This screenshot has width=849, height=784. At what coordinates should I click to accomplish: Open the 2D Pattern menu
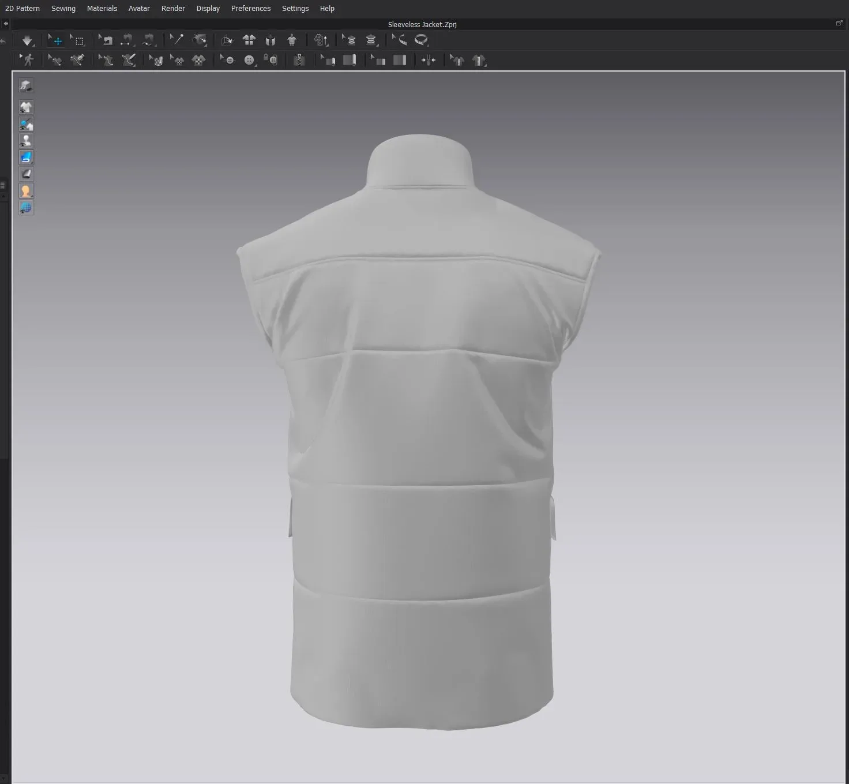(x=22, y=9)
